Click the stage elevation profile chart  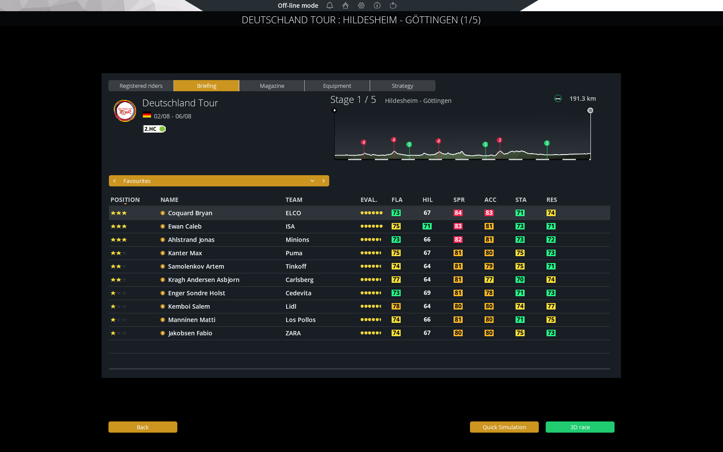(x=463, y=134)
